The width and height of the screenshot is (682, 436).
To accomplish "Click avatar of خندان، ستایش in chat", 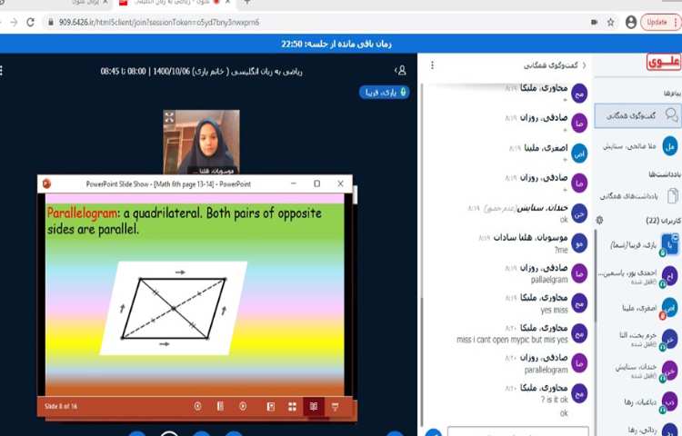I will coord(579,213).
